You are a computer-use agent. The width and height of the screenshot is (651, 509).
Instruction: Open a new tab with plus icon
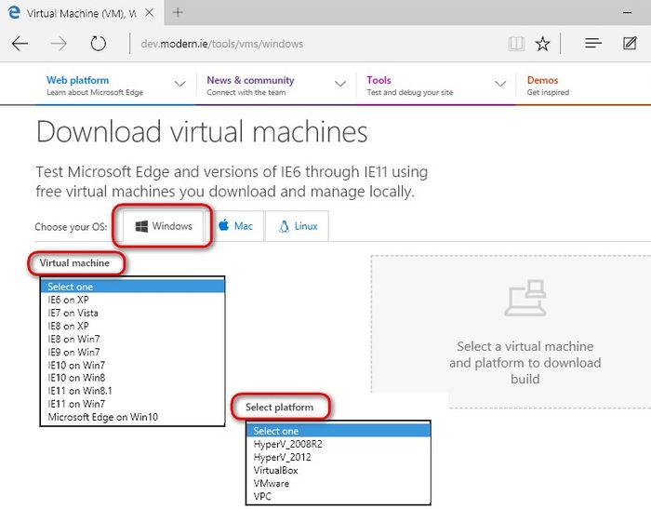(178, 13)
